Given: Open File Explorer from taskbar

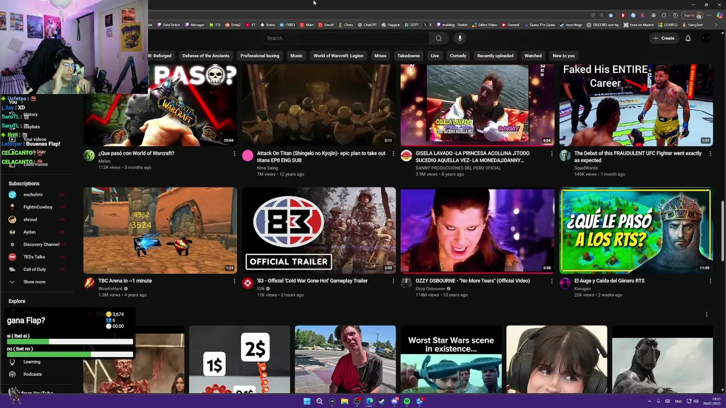Looking at the screenshot, I should 344,401.
